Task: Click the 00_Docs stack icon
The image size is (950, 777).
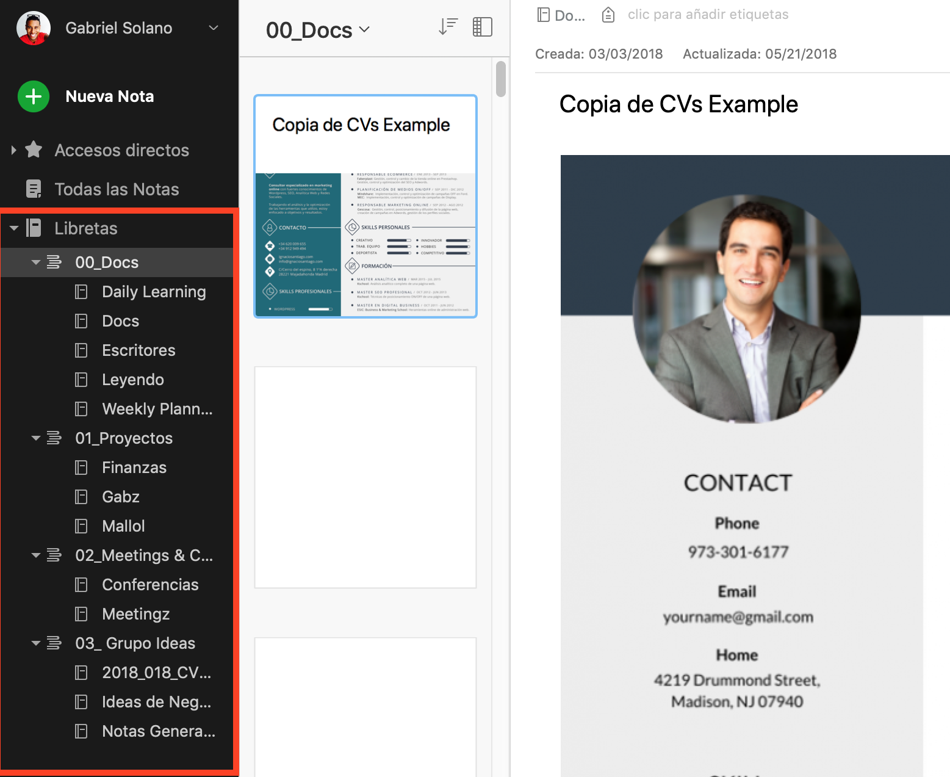Action: coord(54,262)
